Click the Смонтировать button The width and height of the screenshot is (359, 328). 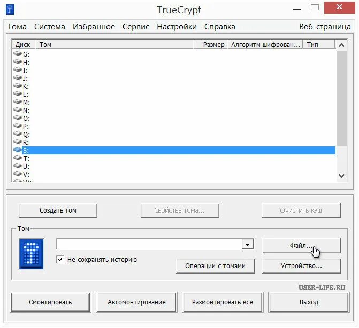[x=50, y=302]
